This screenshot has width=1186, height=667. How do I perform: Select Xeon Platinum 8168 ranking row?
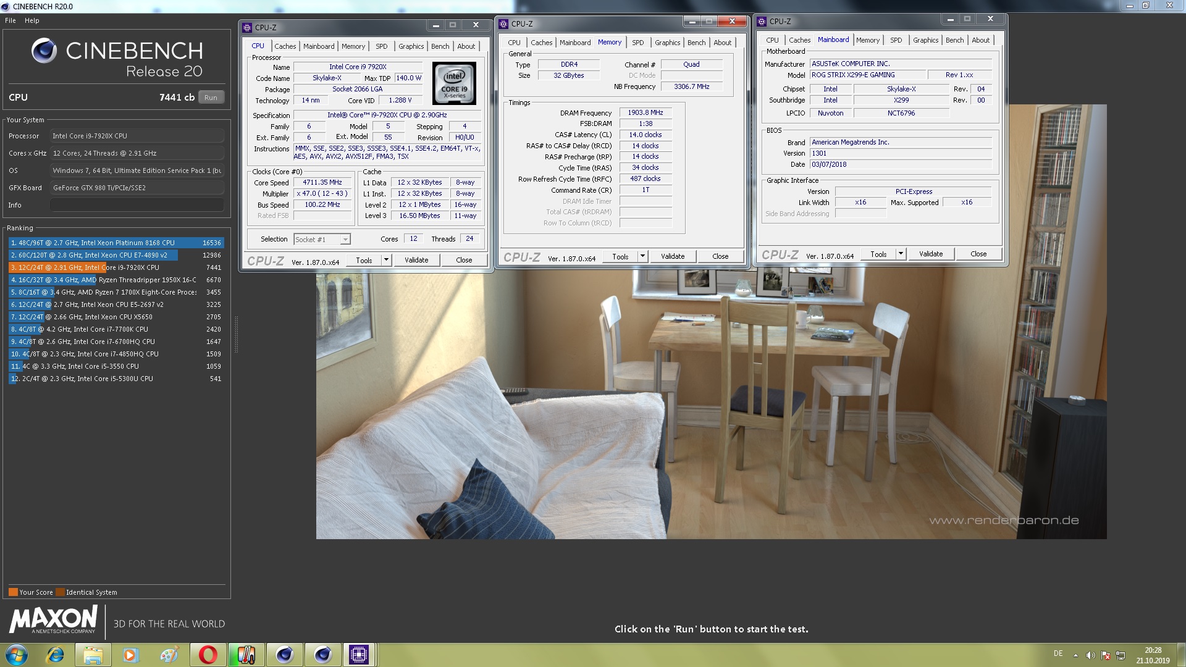[116, 243]
